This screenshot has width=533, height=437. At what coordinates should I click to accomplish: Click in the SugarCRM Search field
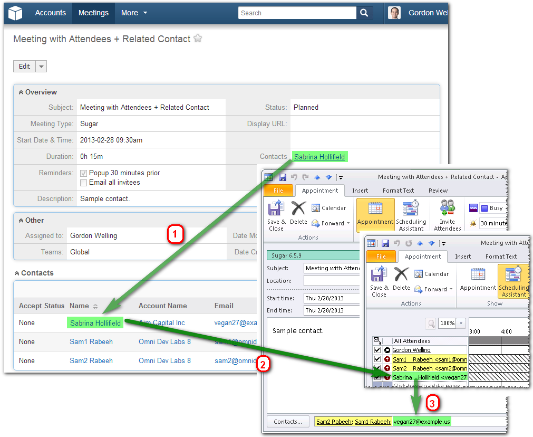[x=297, y=13]
